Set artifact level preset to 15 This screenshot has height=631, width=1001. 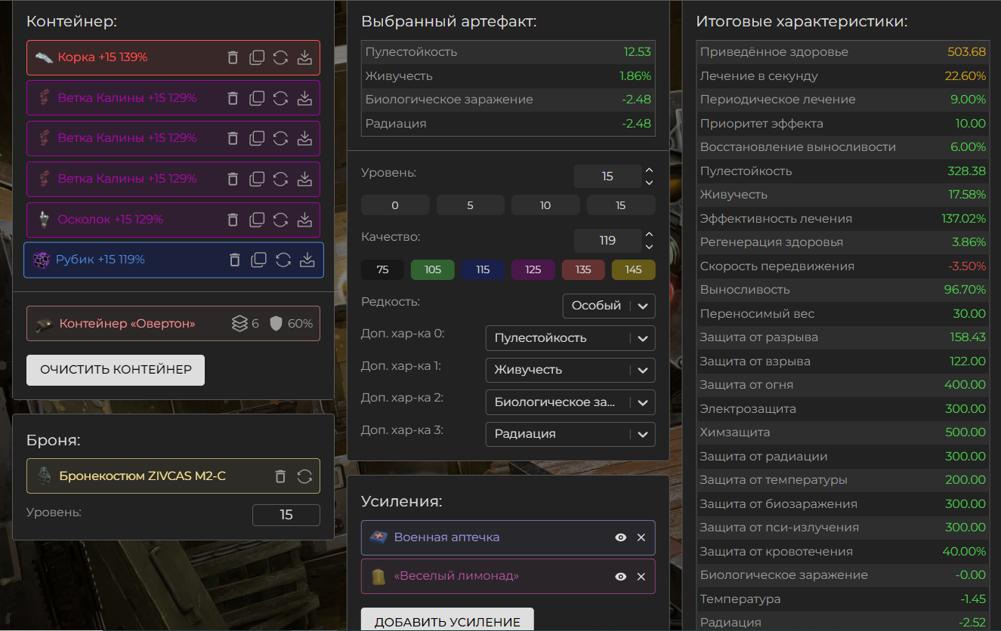pos(621,205)
